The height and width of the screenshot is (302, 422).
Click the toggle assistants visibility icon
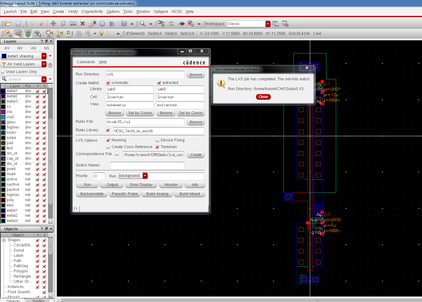tap(285, 24)
